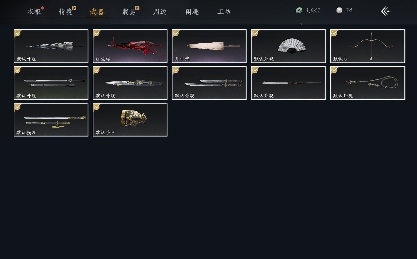Toggle equipped checkmark on striped umbrella card
The width and height of the screenshot is (417, 259).
[x=18, y=33]
